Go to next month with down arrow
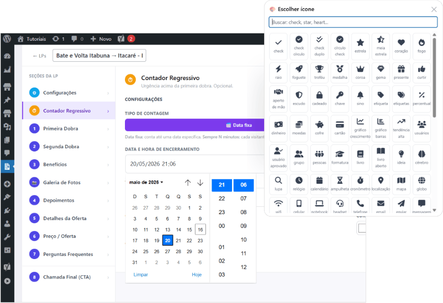This screenshot has height=303, width=443. pos(200,183)
